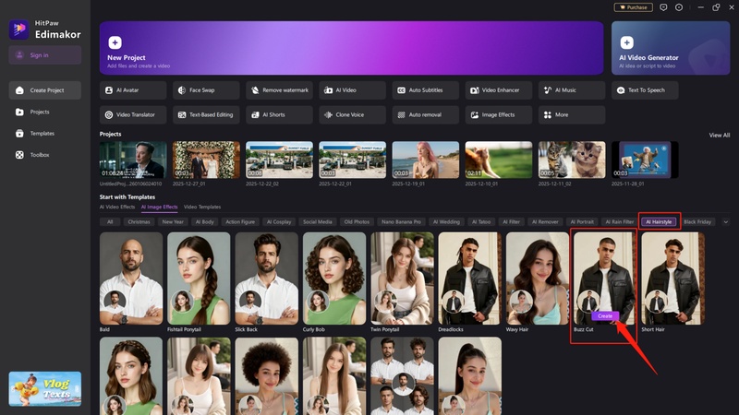Screen dimensions: 739x415
Task: Click the Sign in button
Action: click(x=45, y=55)
